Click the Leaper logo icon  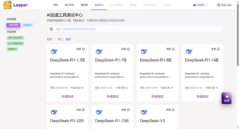tap(8, 5)
